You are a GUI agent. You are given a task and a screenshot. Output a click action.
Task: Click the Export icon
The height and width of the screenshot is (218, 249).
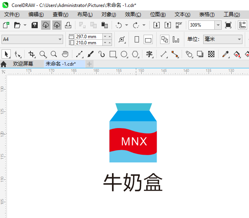click(168, 25)
